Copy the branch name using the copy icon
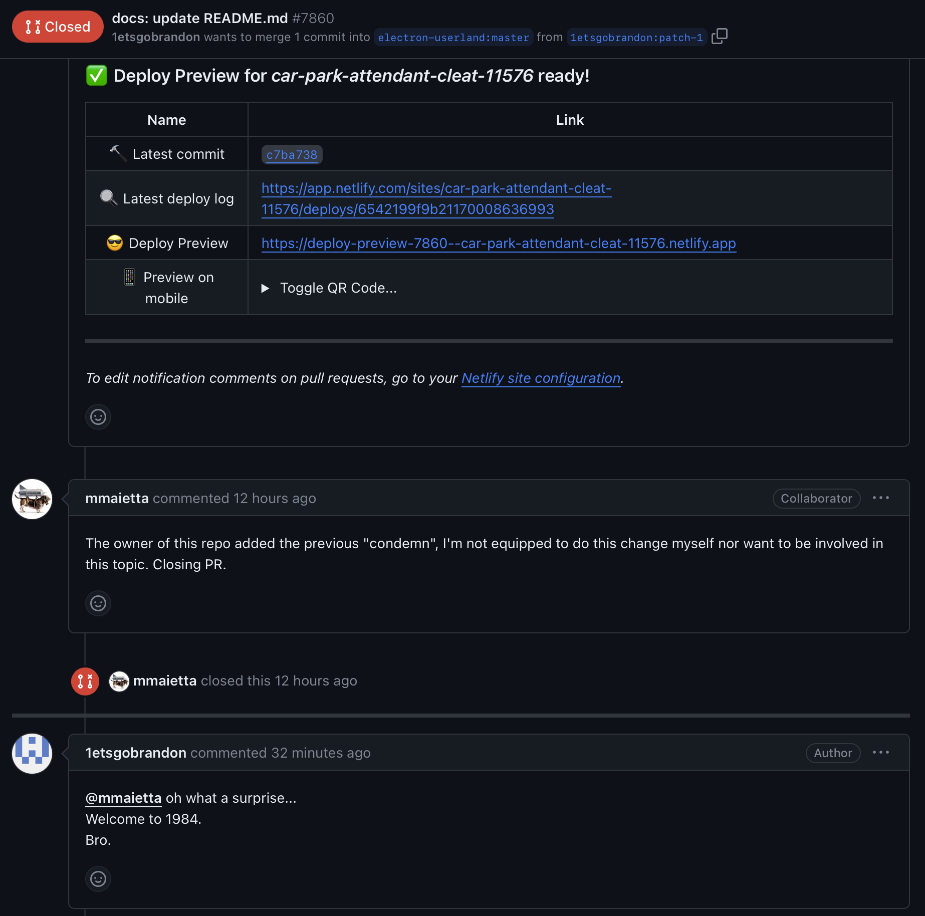 [x=719, y=37]
